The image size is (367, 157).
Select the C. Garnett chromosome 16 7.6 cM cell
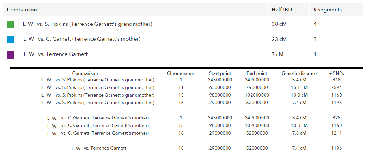[300, 133]
